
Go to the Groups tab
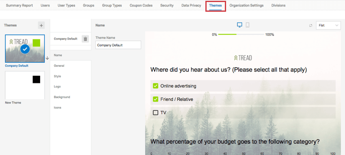[88, 6]
